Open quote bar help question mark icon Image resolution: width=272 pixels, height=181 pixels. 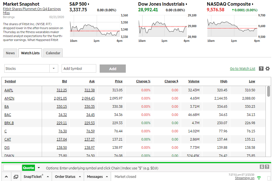[267, 167]
